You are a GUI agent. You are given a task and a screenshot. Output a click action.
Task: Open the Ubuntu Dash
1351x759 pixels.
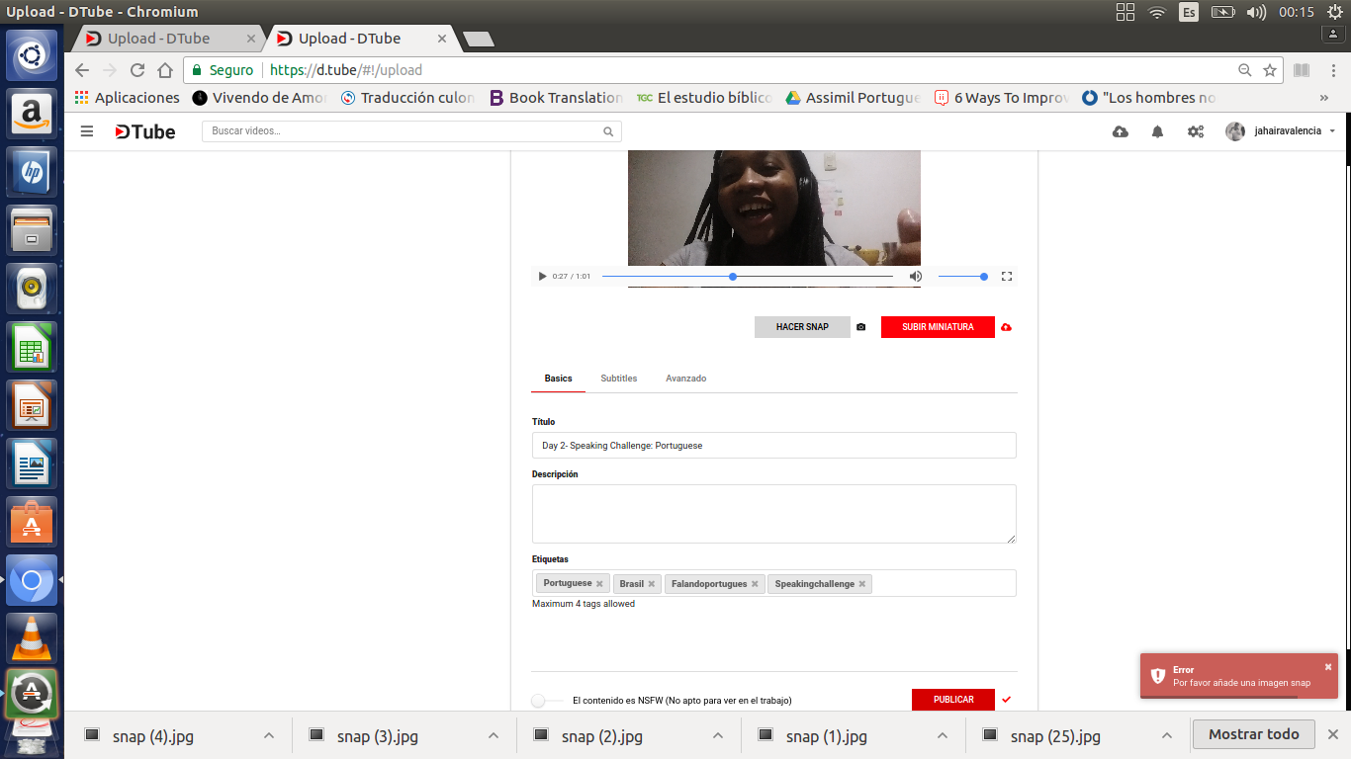[x=32, y=55]
